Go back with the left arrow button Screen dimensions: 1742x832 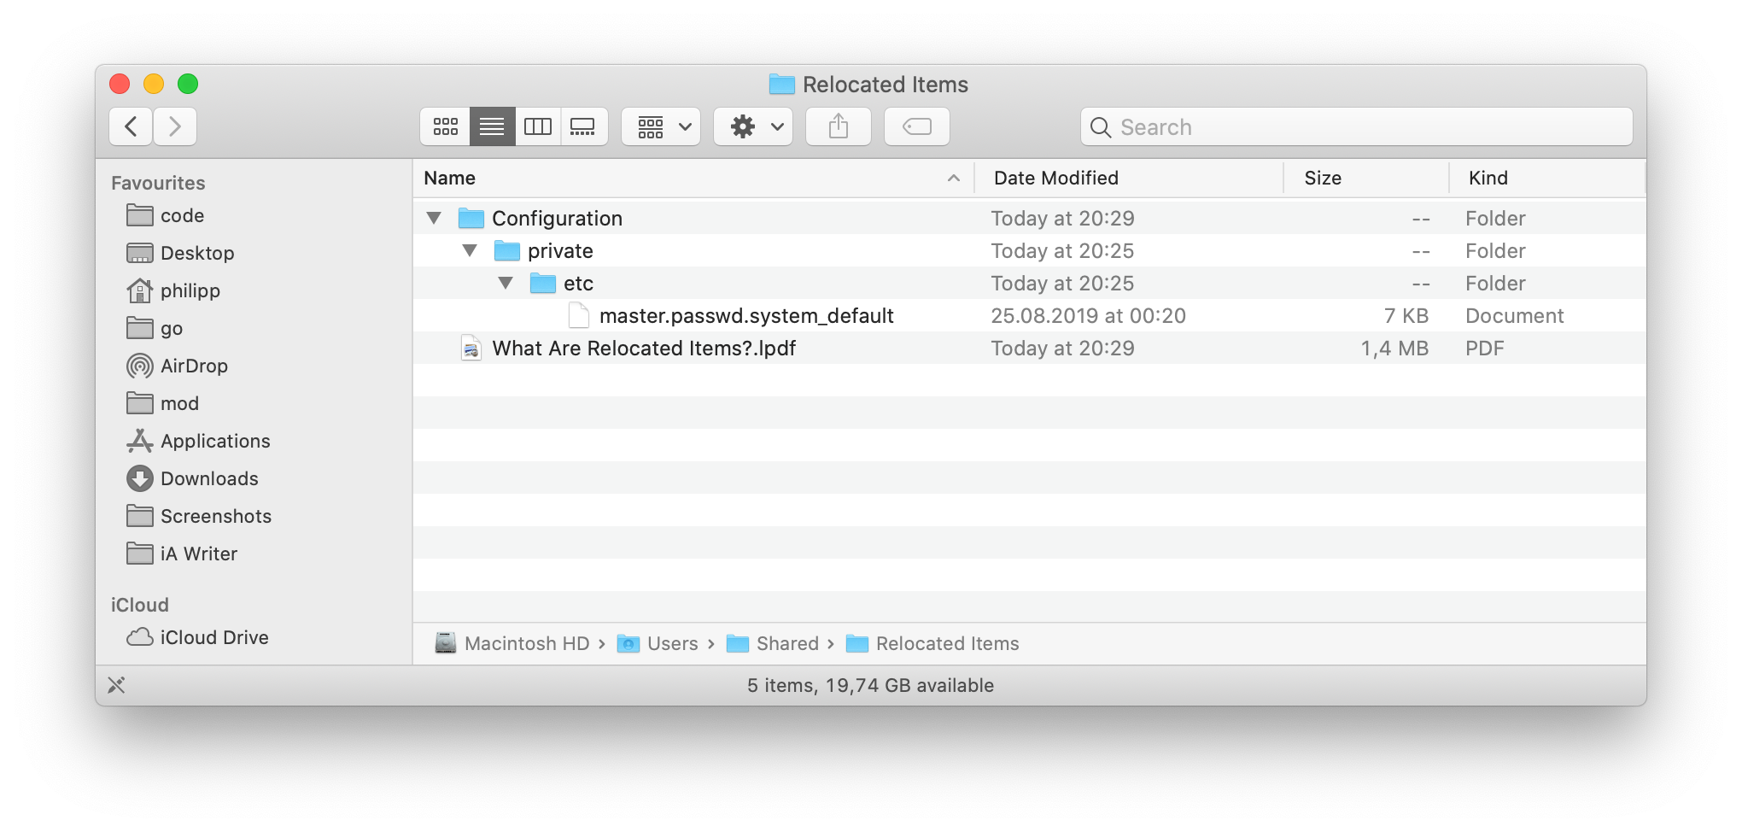tap(132, 126)
